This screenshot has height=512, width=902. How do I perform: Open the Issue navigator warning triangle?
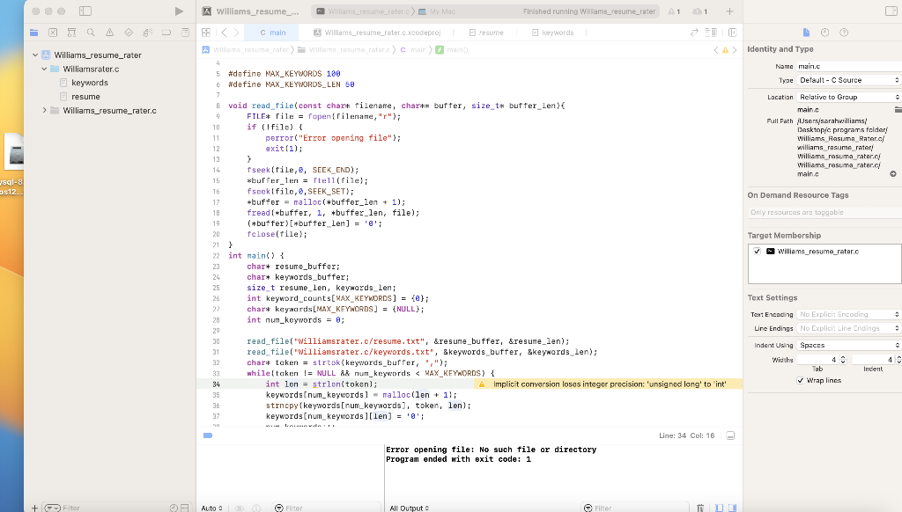coord(109,33)
